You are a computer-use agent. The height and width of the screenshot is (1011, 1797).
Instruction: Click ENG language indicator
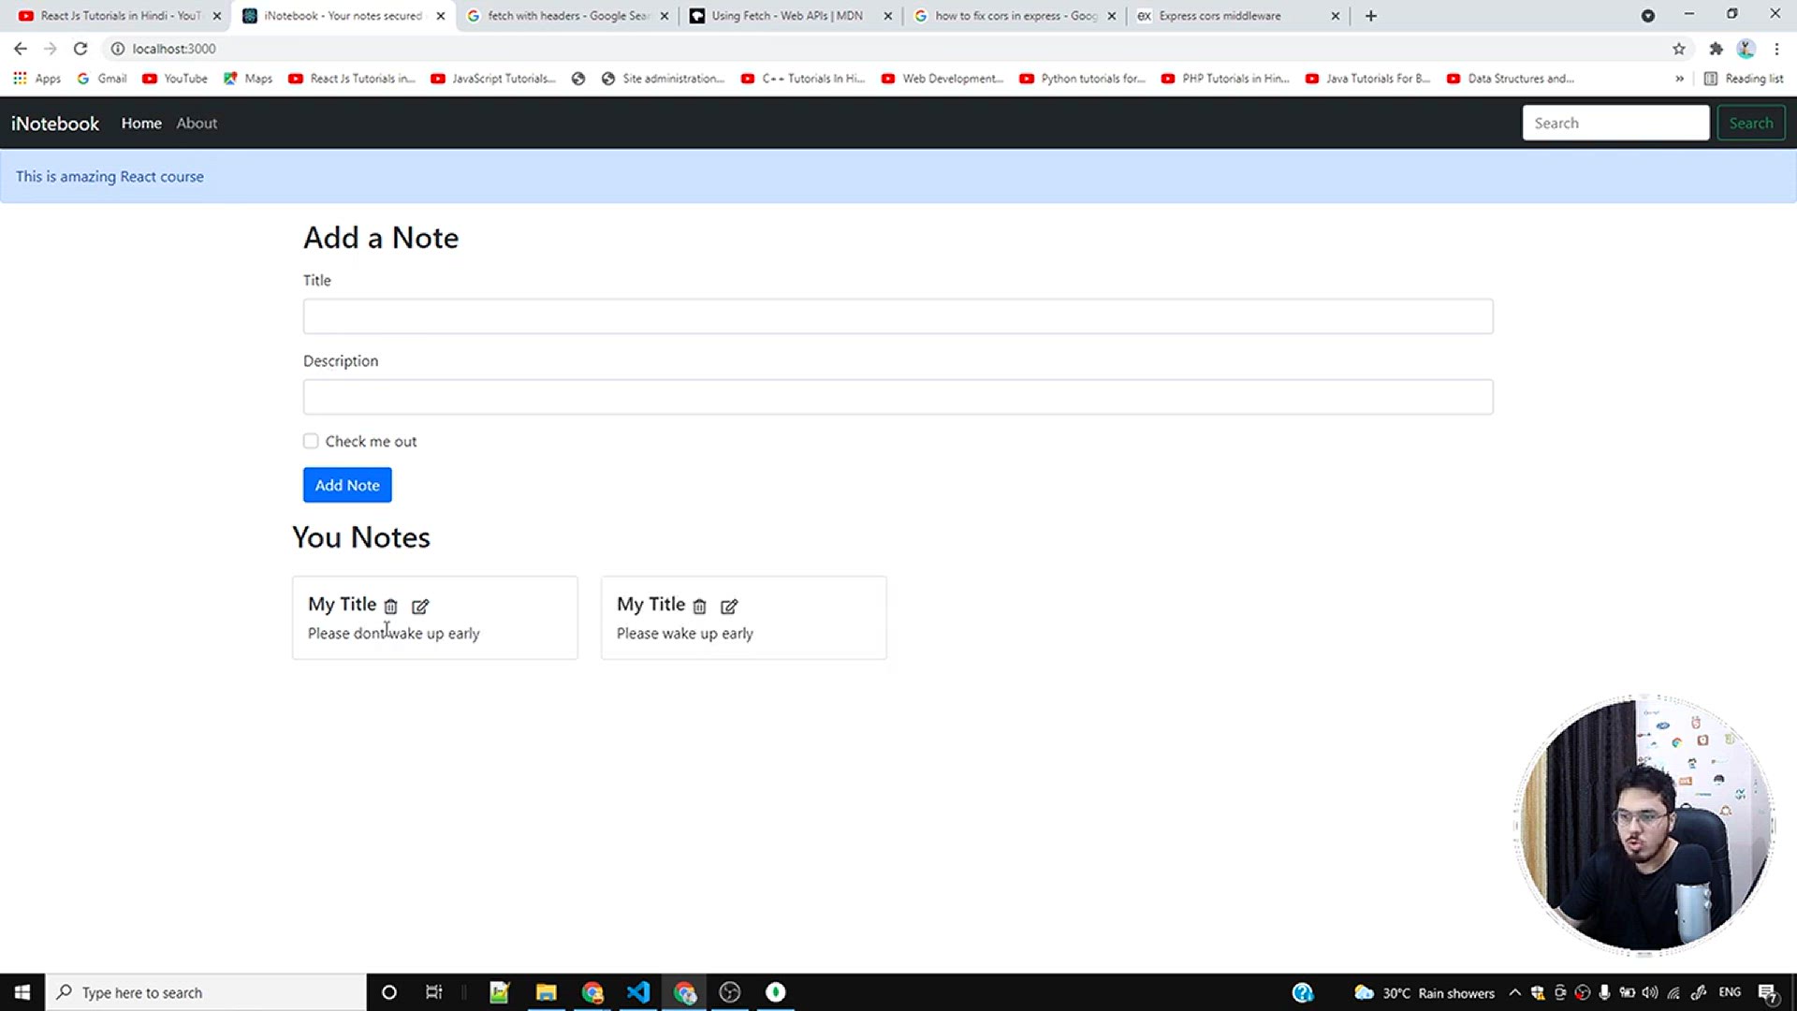point(1730,992)
